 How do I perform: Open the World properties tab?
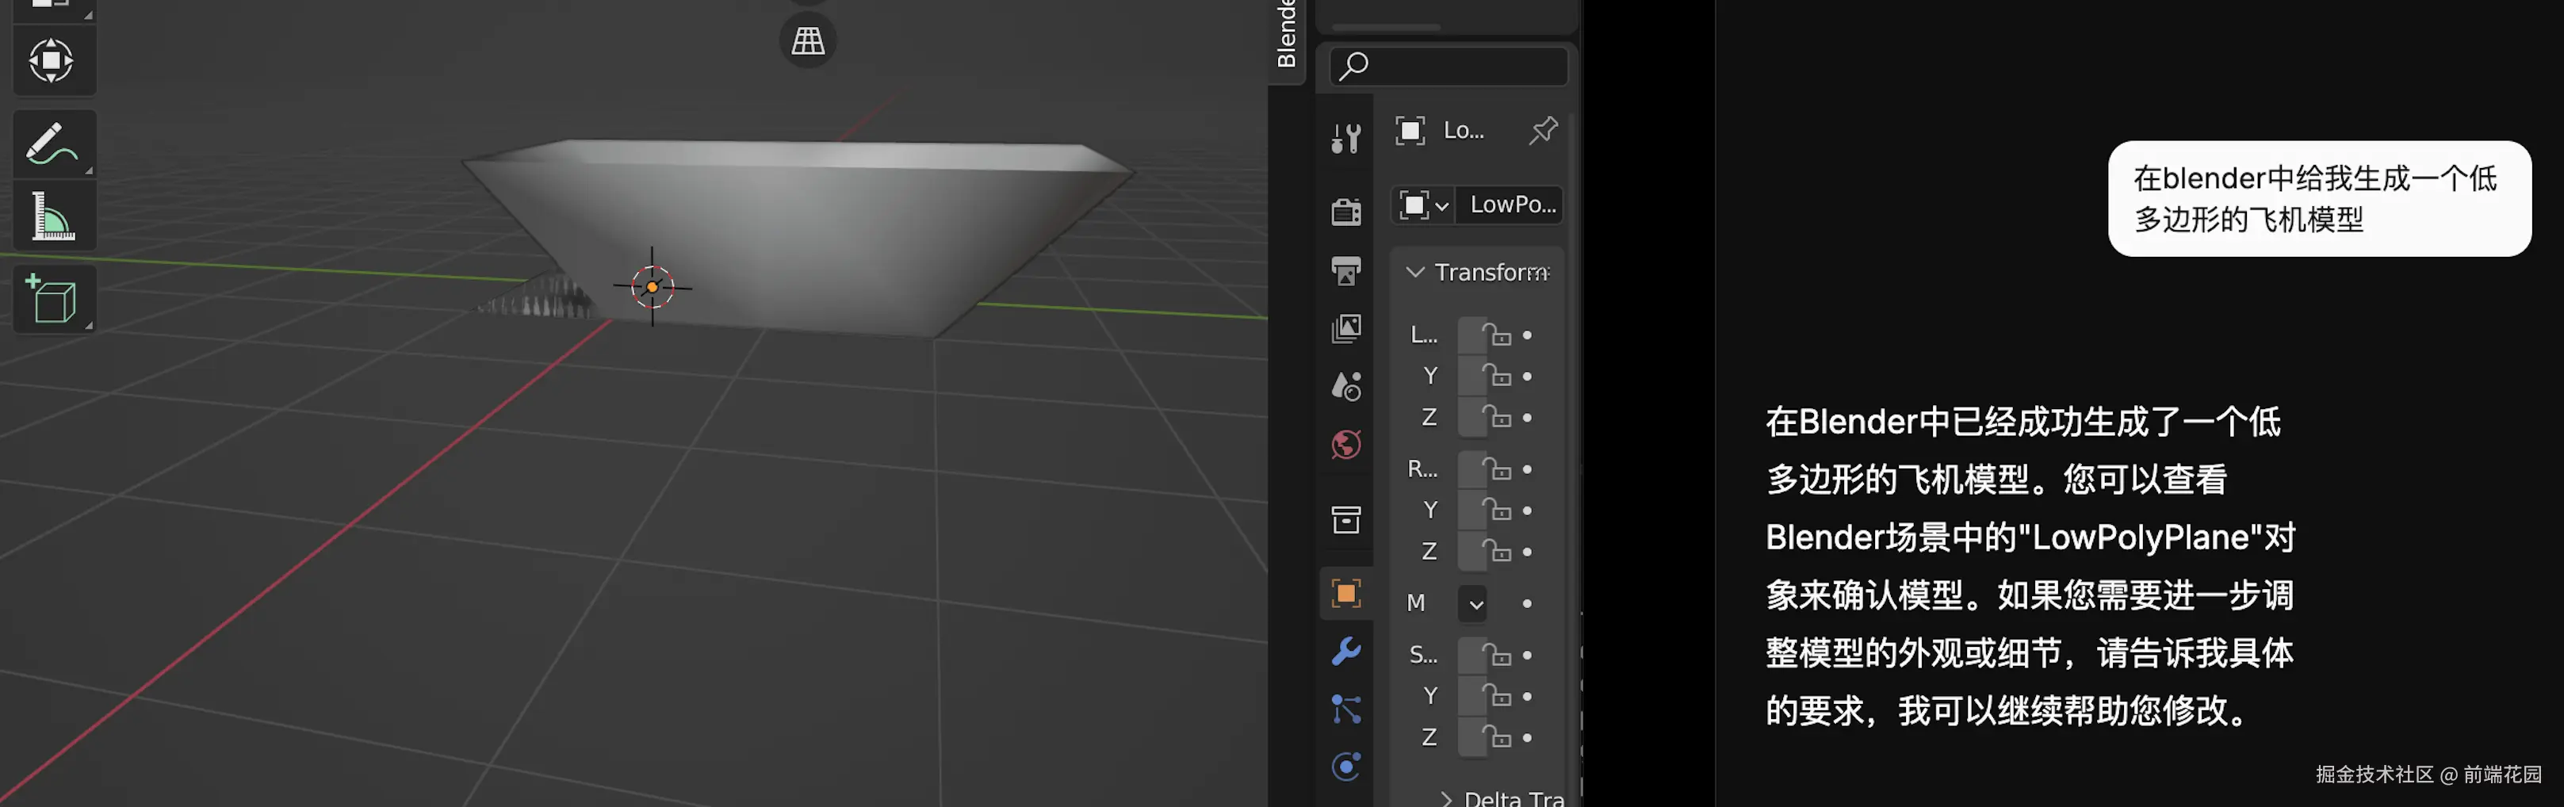point(1345,444)
